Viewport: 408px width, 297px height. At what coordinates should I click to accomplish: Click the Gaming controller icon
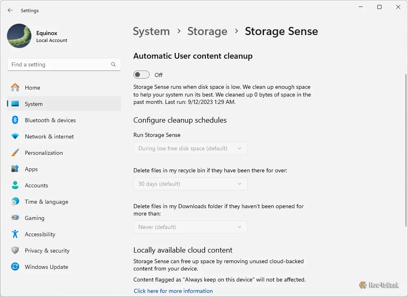tap(15, 218)
